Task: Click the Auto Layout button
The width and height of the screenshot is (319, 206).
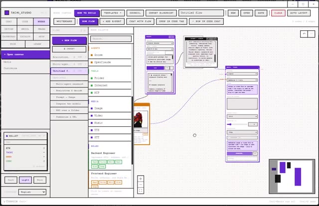Action: (299, 13)
